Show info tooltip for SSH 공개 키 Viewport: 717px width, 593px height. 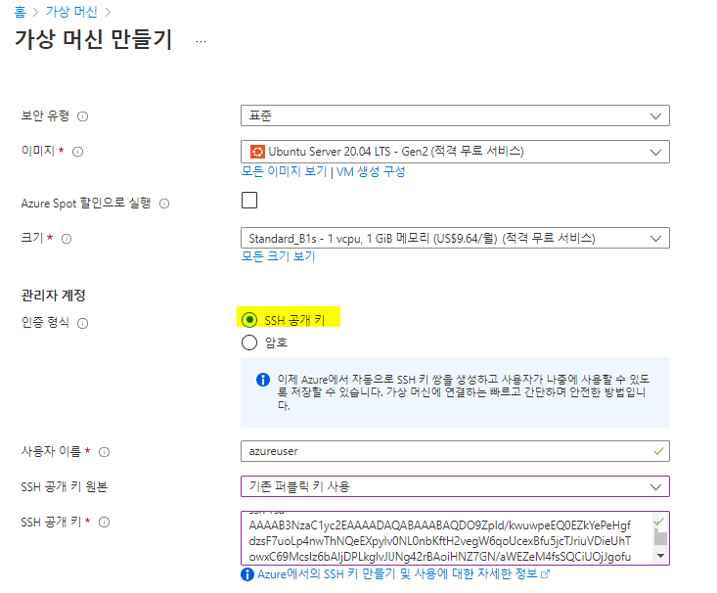(105, 523)
